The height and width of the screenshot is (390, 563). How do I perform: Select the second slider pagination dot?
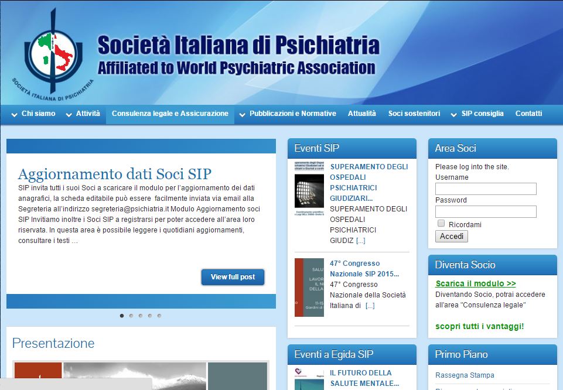tap(131, 316)
